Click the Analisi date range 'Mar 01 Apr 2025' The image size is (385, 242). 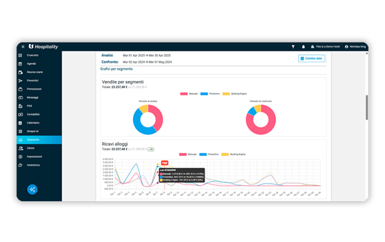click(x=134, y=55)
